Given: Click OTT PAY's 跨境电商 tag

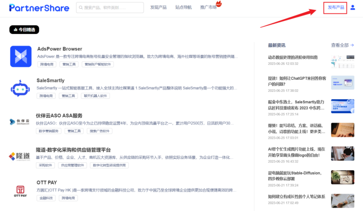Looking at the screenshot, I should 68,198.
